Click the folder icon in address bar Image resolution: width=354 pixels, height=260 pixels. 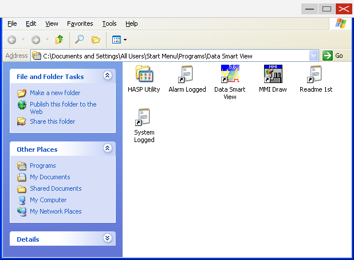tap(37, 56)
